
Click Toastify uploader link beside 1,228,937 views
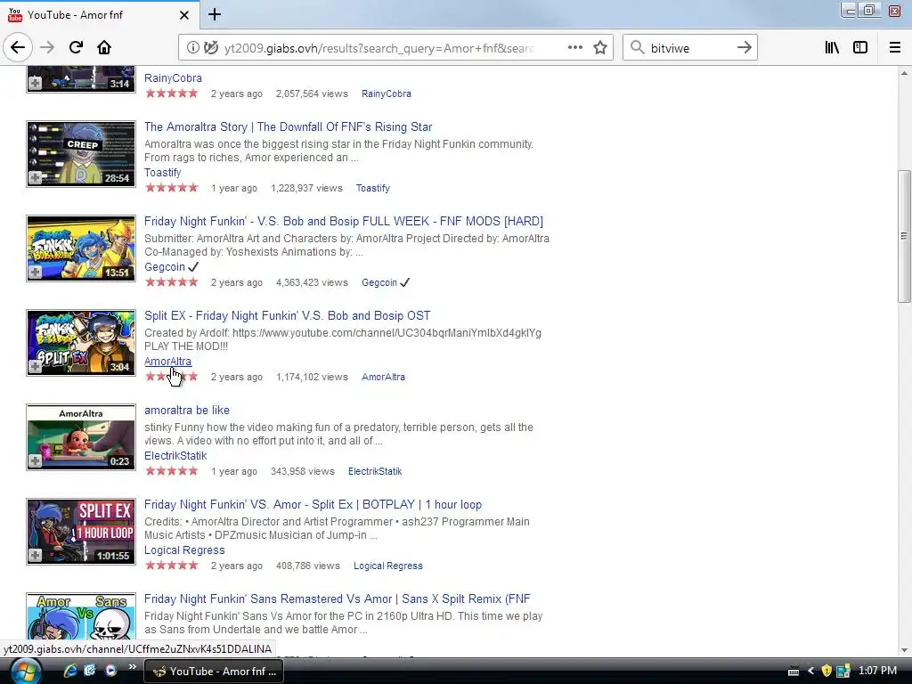click(373, 189)
